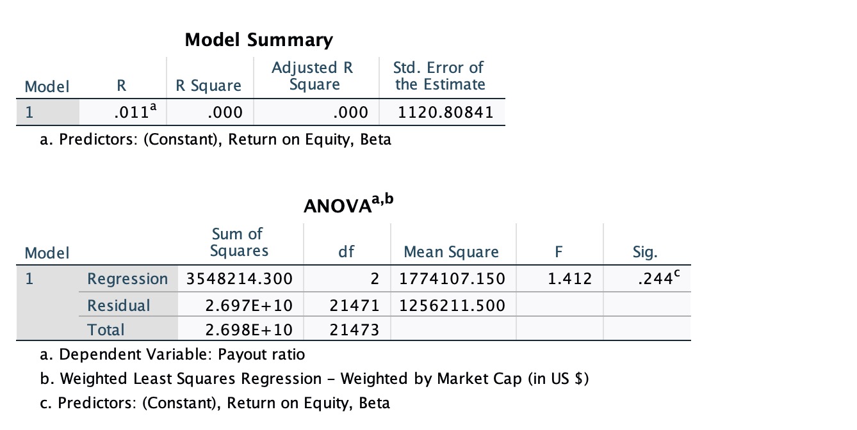Select the residual df value 21471
Screen dimensions: 857x430
[x=354, y=305]
